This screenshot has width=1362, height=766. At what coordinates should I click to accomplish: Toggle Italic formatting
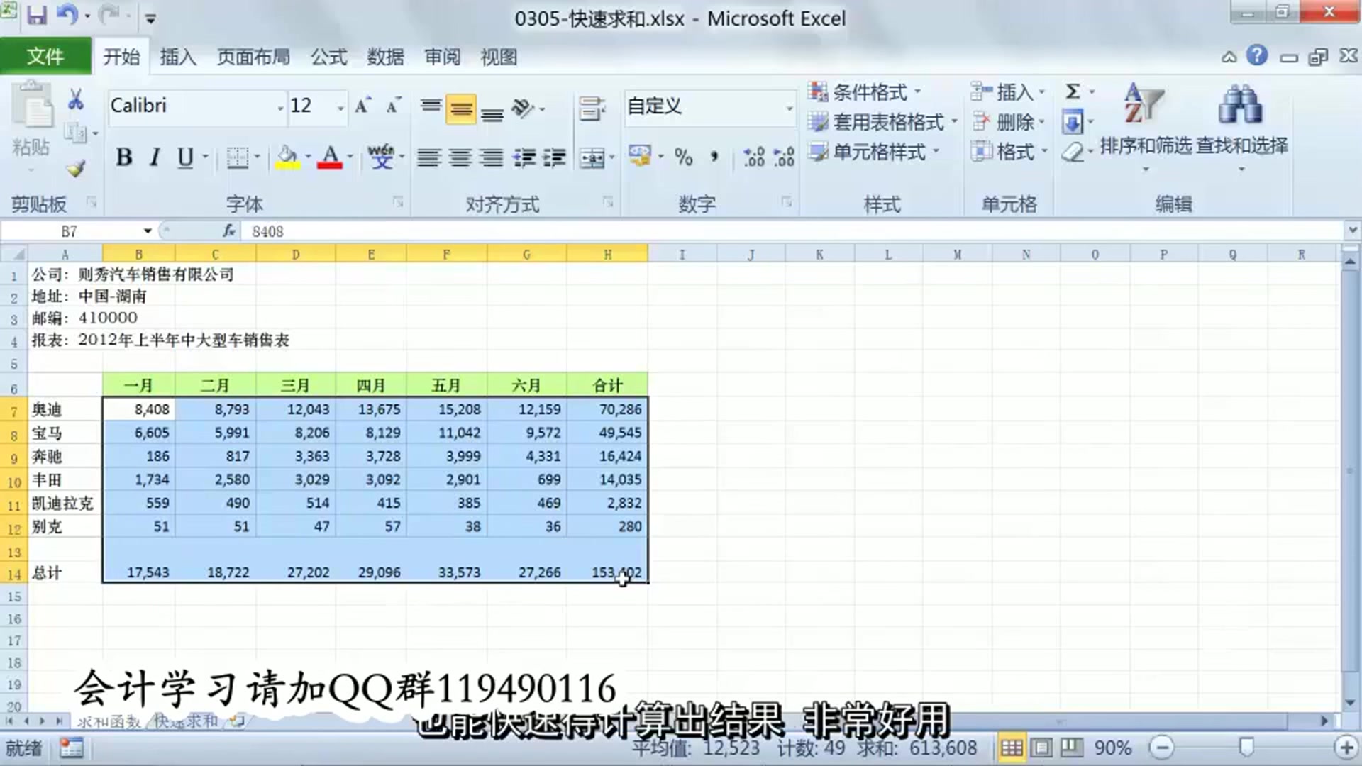point(155,157)
